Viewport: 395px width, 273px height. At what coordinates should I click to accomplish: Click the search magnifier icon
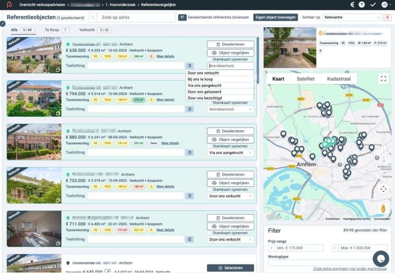coord(93,17)
